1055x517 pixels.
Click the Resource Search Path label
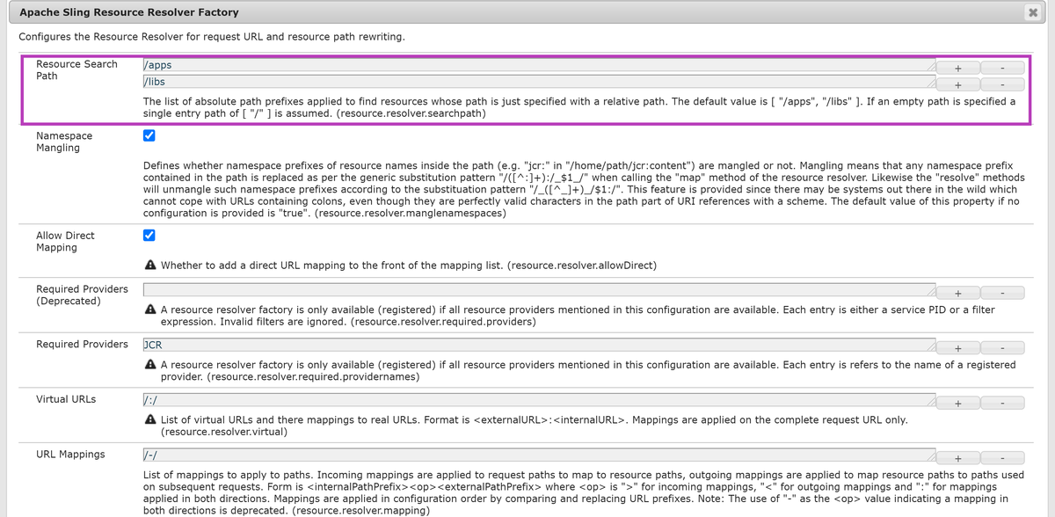pyautogui.click(x=76, y=70)
